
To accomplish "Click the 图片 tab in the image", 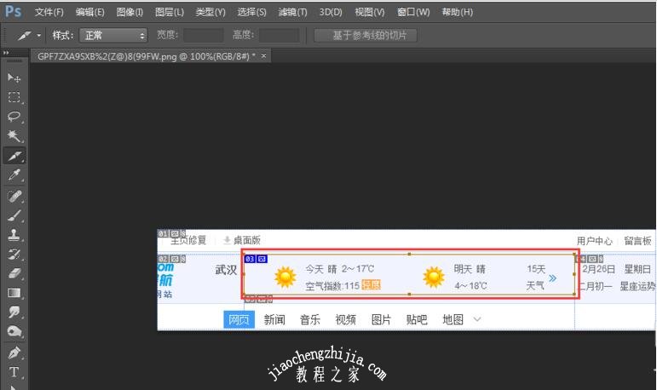I will pos(381,319).
